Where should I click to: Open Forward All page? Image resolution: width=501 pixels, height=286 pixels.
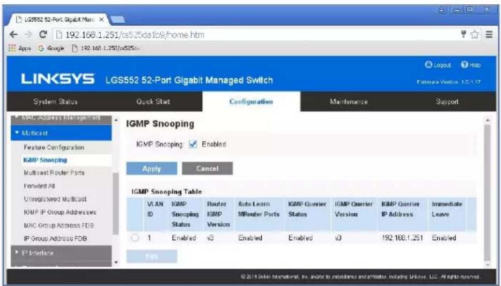39,186
